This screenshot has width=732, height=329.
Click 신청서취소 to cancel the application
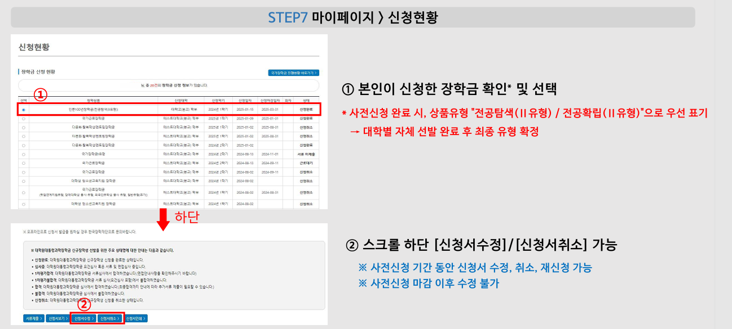click(x=109, y=318)
